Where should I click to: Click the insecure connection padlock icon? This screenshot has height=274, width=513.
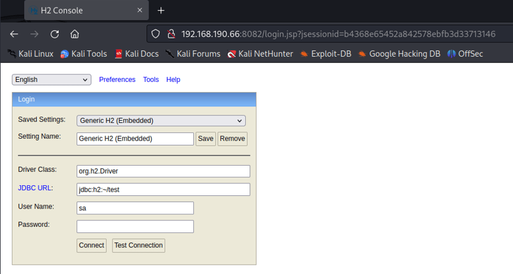[171, 34]
